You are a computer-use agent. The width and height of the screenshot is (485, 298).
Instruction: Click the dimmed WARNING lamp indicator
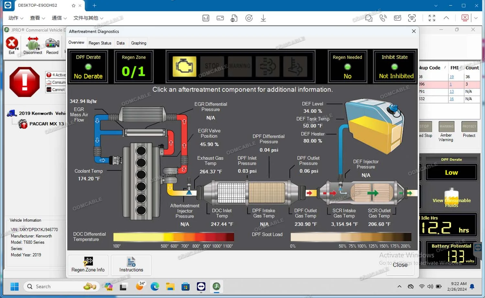pos(240,67)
